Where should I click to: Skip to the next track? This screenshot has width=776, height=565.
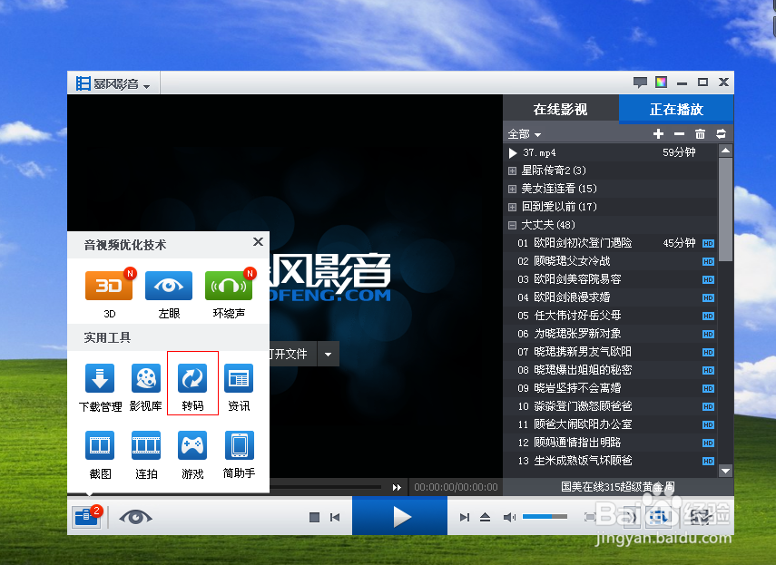pos(464,518)
